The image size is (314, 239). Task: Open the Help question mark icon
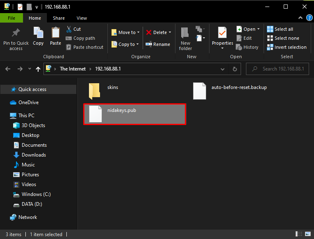click(x=309, y=18)
